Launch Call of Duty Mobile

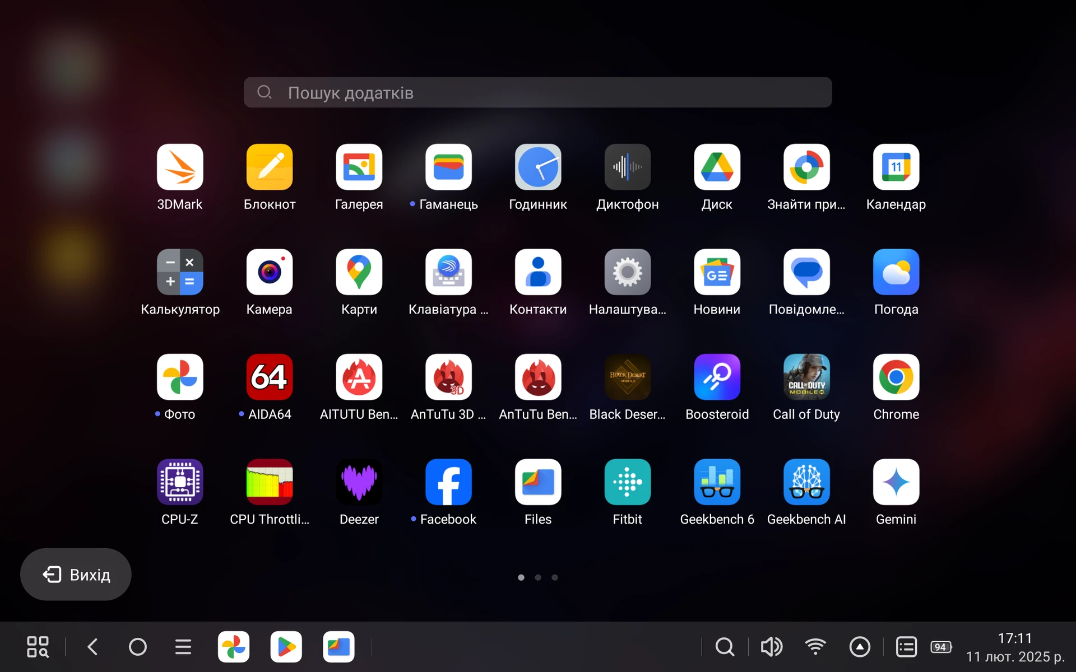tap(806, 377)
